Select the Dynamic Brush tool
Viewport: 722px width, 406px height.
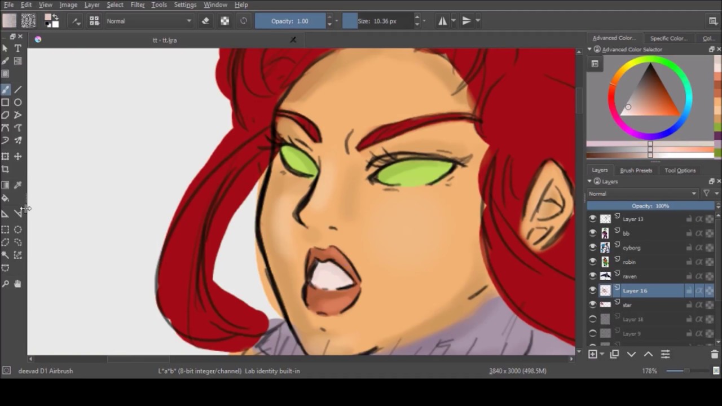click(x=6, y=140)
